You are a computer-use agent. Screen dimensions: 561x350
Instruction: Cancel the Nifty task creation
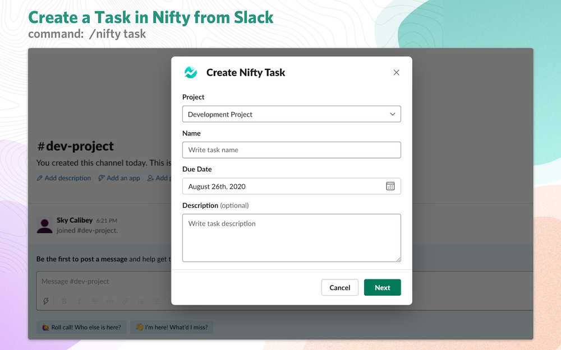pos(339,287)
